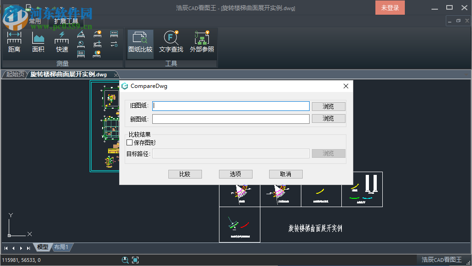
Task: Click the zoom magnifier icon in the status bar
Action: click(x=125, y=260)
